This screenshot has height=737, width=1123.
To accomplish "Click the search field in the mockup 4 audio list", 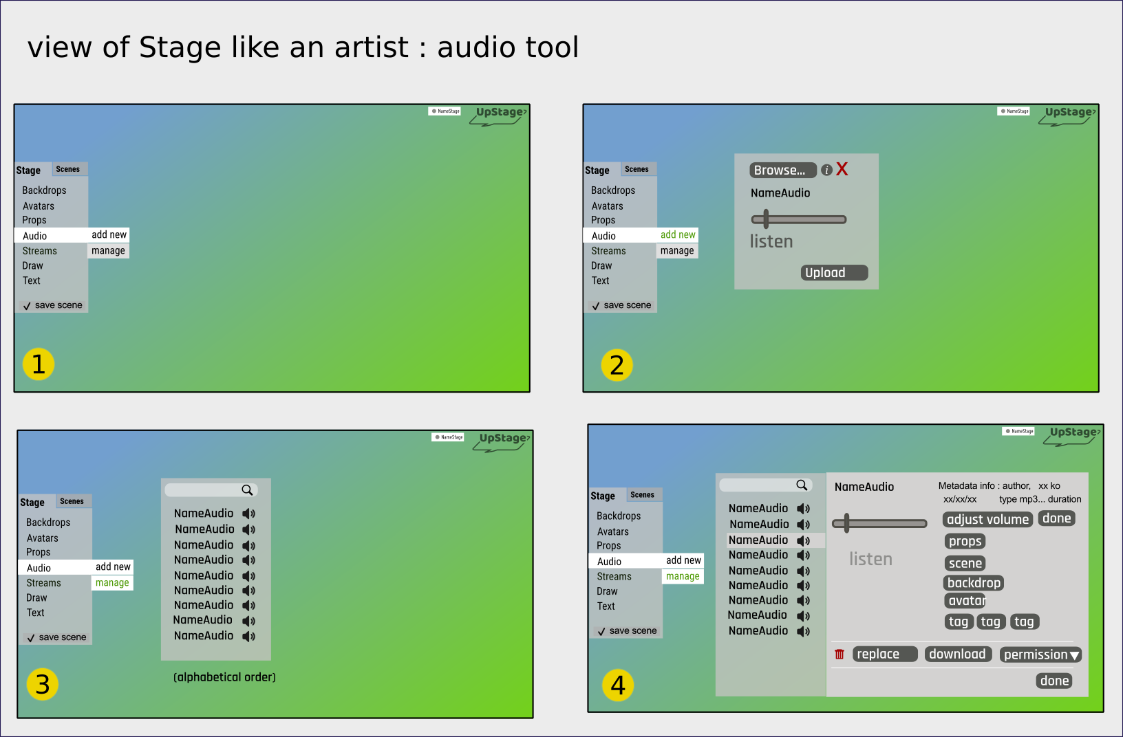I will click(766, 485).
